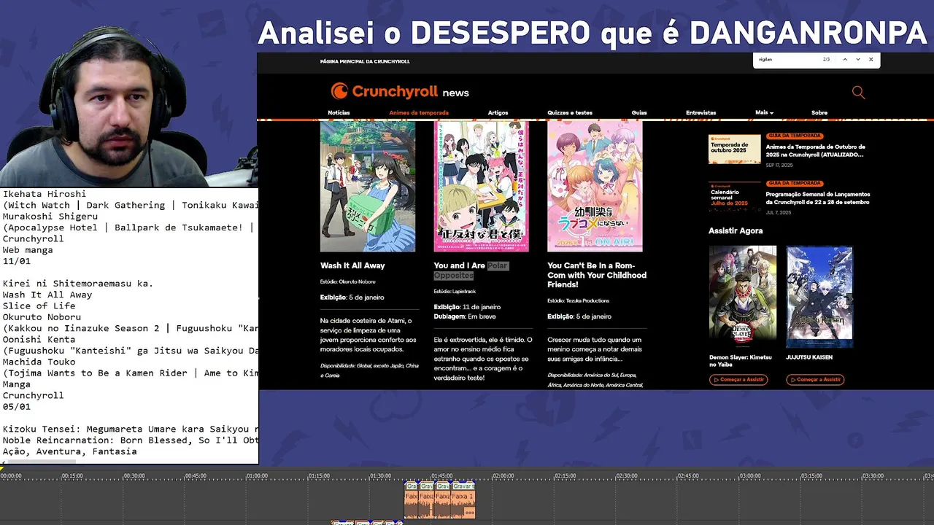Screen dimensions: 934x525
Task: Open Calendário semanal Julho de 2025 thumbnail
Action: [734, 197]
